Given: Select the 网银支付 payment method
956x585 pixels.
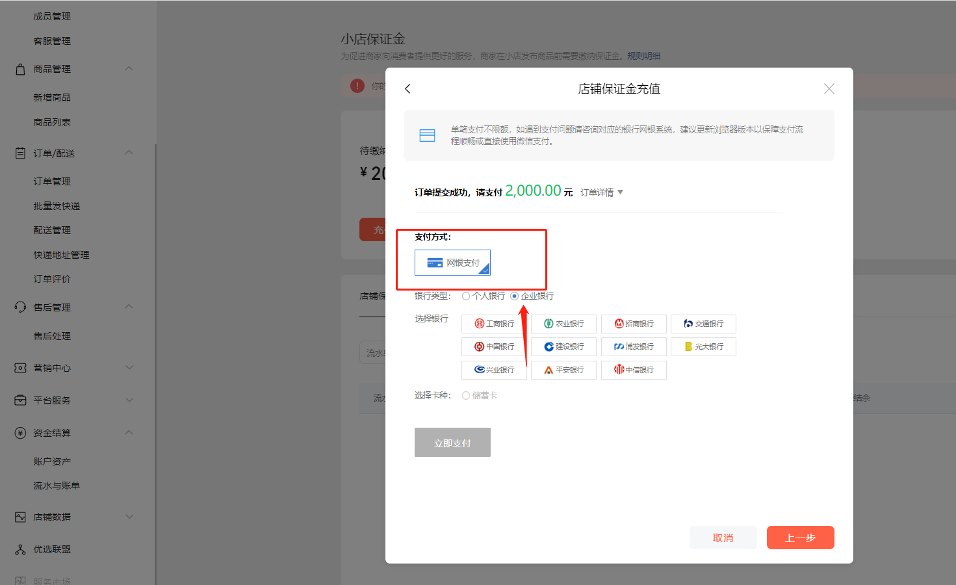Looking at the screenshot, I should click(452, 263).
